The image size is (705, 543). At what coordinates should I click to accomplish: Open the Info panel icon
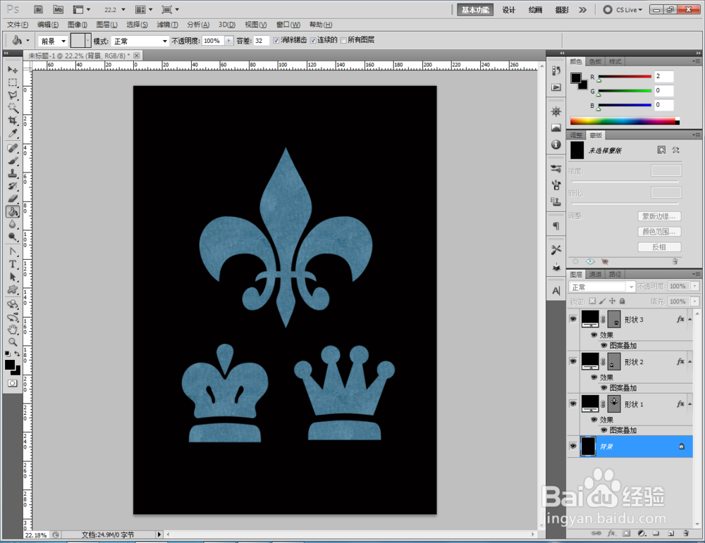tap(556, 144)
